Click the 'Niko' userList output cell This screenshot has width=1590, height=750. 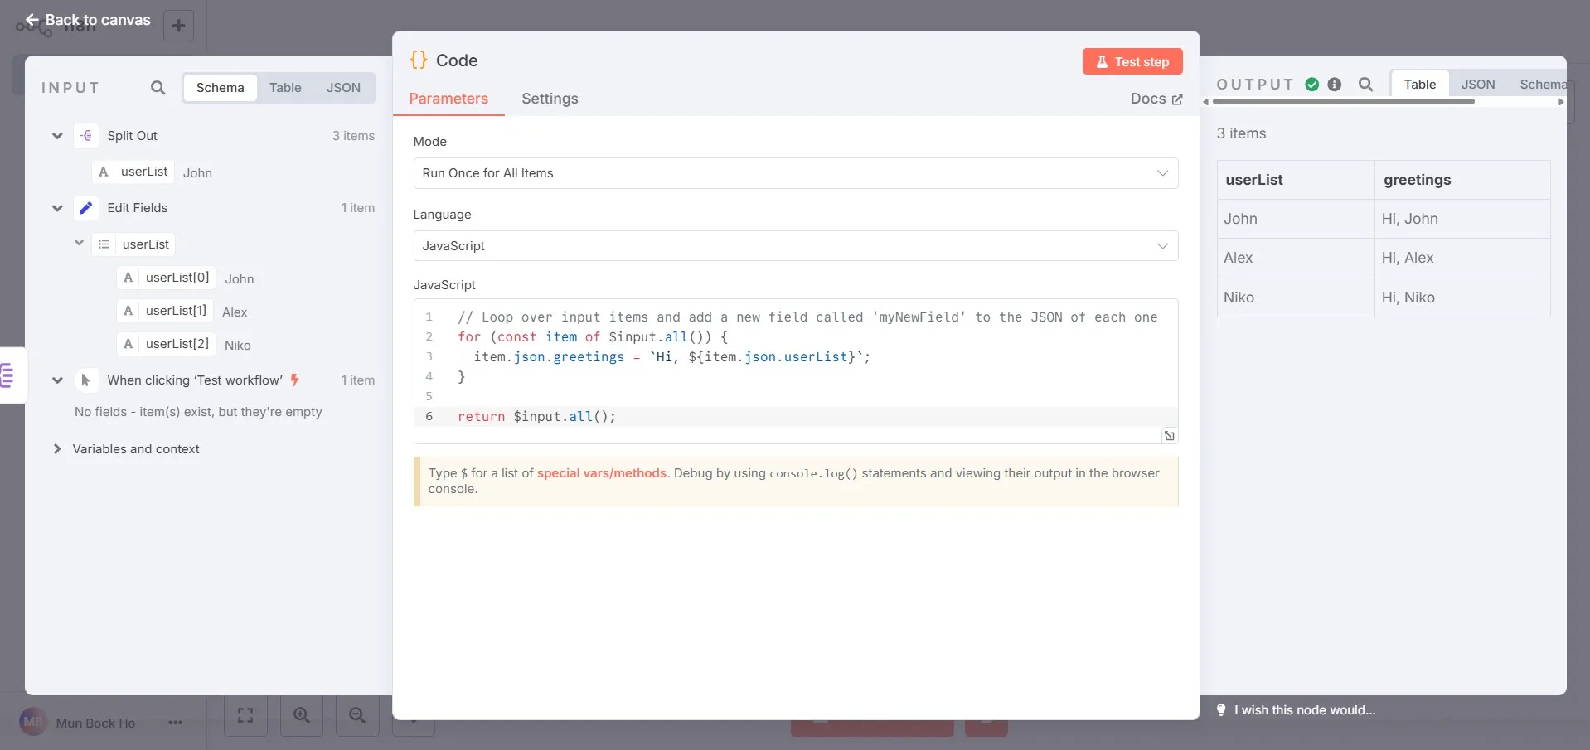point(1296,298)
